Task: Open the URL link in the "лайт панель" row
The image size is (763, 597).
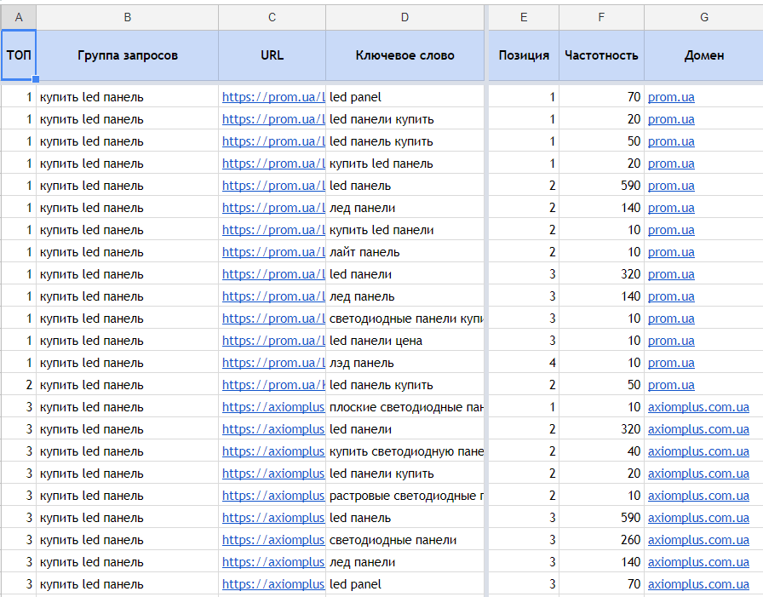Action: (x=273, y=252)
